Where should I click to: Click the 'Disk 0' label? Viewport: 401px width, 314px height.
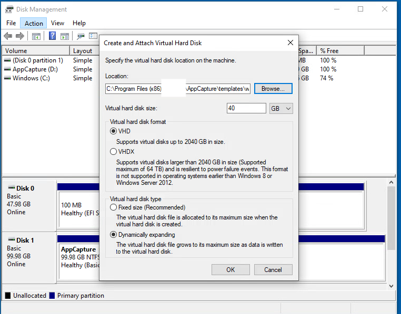[25, 189]
